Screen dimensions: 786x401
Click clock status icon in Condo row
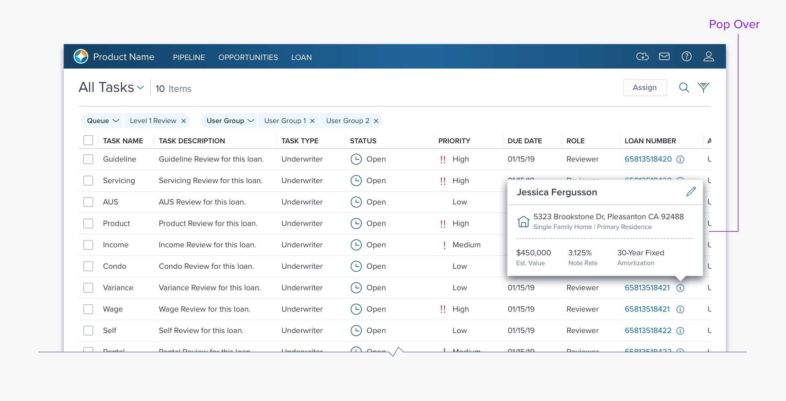356,266
